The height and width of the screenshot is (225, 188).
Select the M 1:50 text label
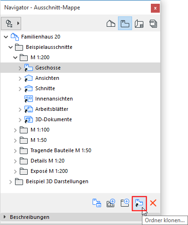tap(39, 140)
